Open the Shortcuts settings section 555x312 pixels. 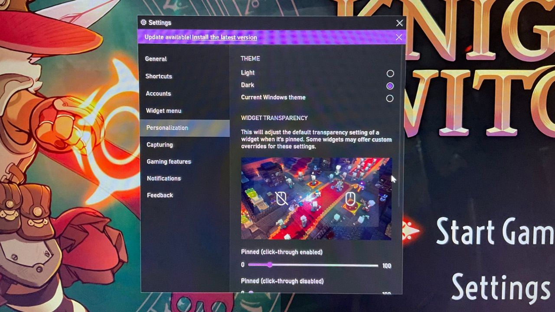pyautogui.click(x=158, y=76)
